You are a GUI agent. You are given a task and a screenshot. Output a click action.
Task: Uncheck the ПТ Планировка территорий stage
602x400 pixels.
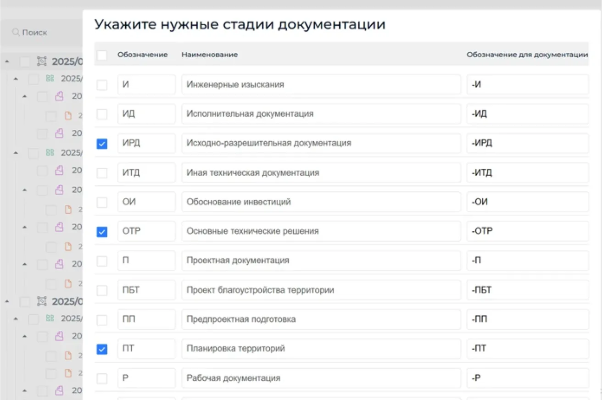coord(102,349)
